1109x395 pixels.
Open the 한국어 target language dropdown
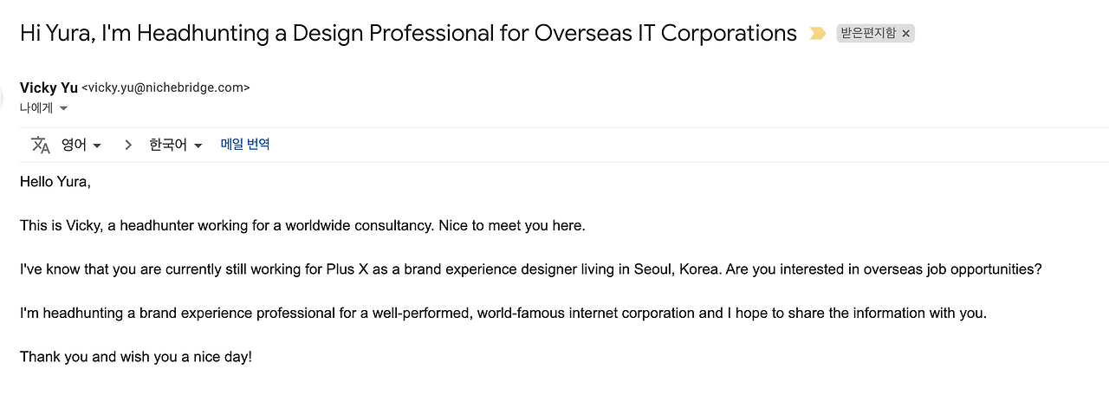coord(175,145)
